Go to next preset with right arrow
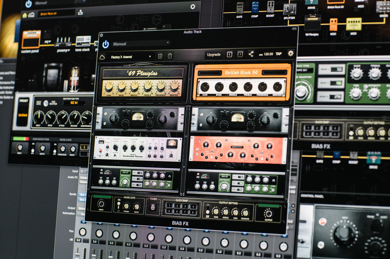 point(240,54)
